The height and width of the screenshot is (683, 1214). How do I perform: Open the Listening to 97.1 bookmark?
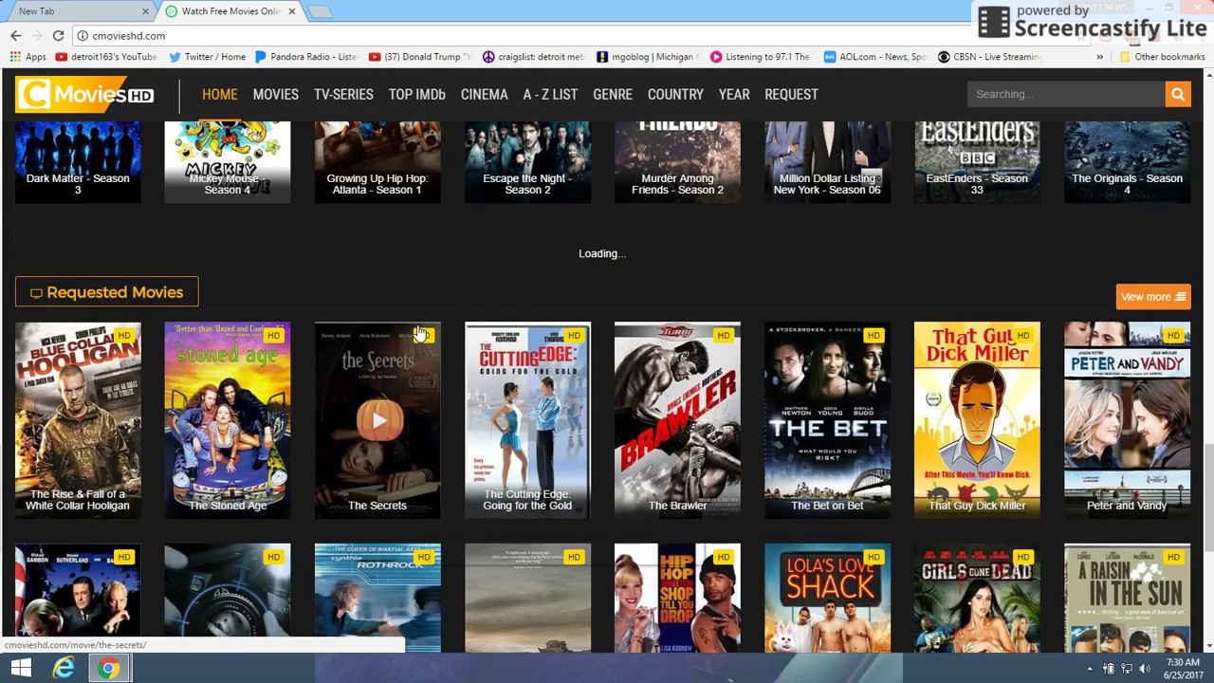760,57
